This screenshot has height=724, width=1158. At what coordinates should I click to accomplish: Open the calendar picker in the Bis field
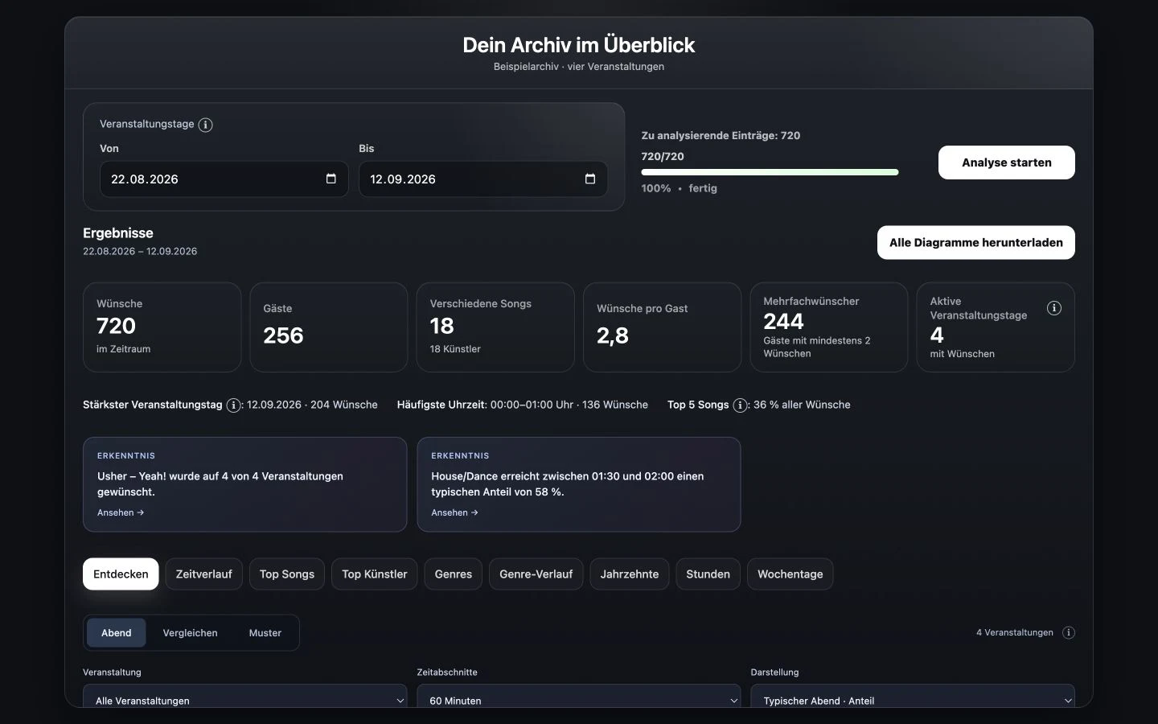coord(590,179)
